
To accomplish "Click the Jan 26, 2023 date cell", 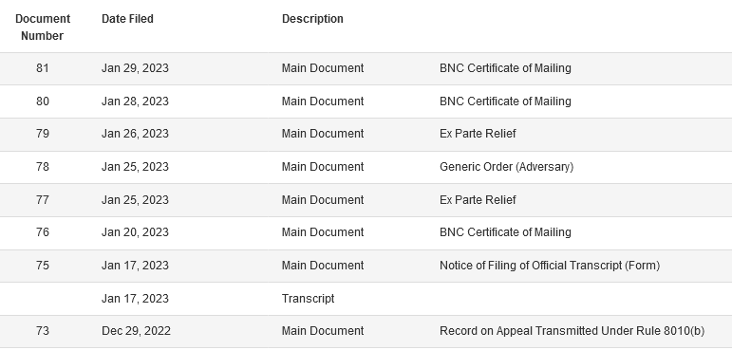I will tap(135, 134).
